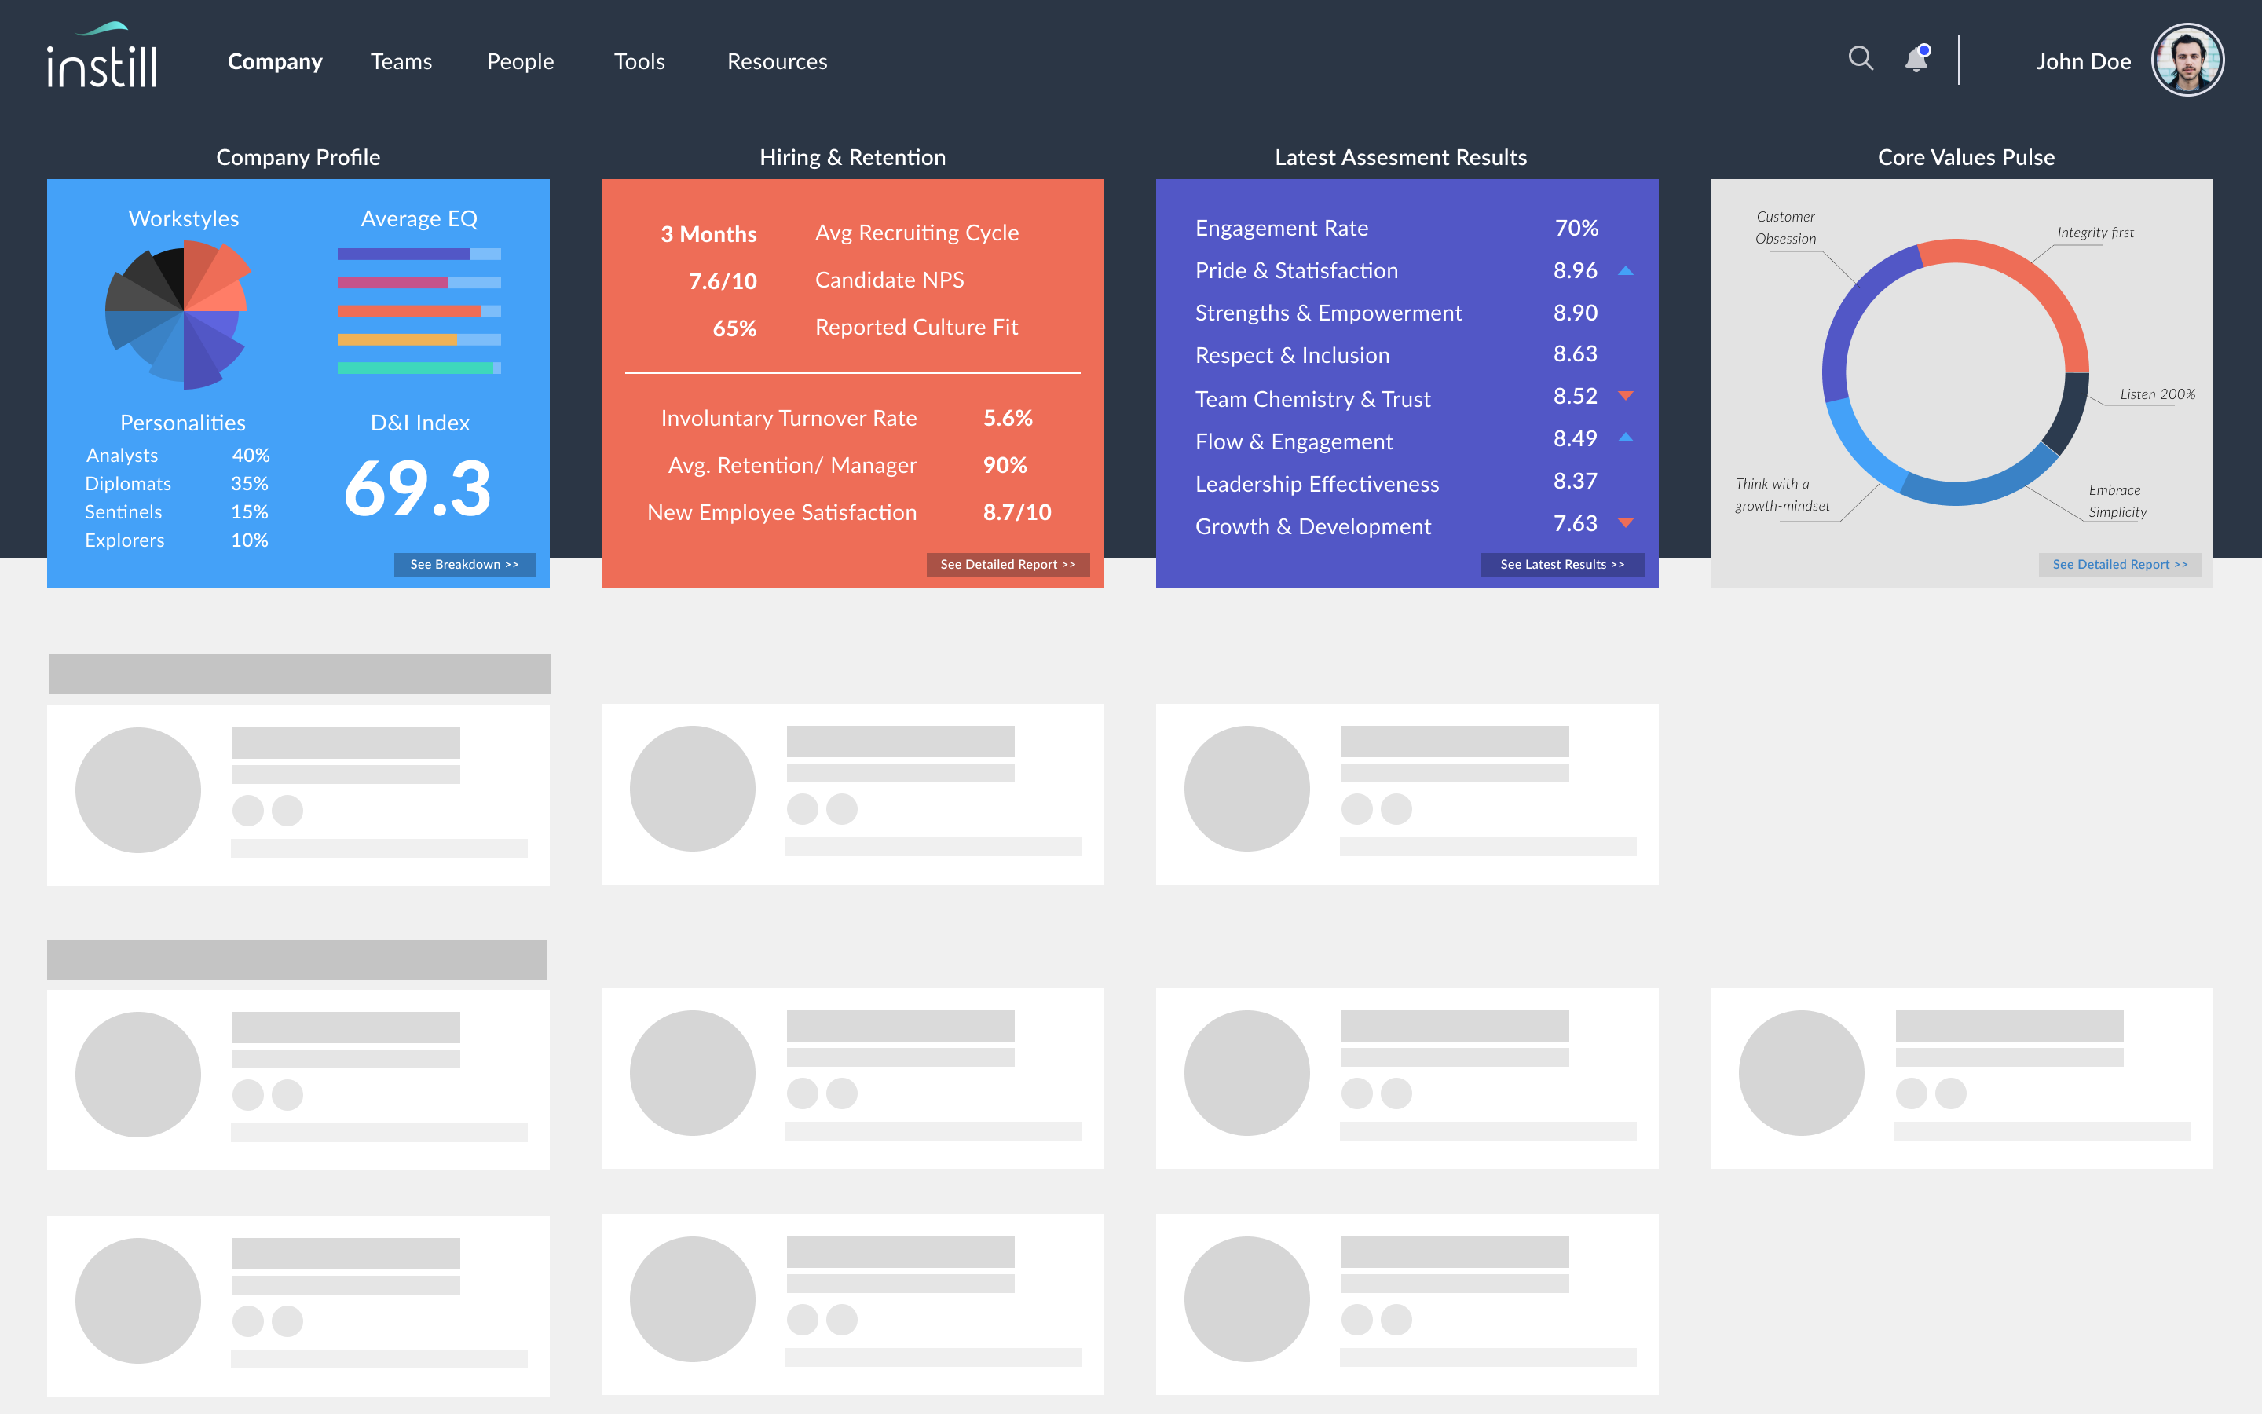
Task: Open the Resources menu item
Action: click(x=777, y=62)
